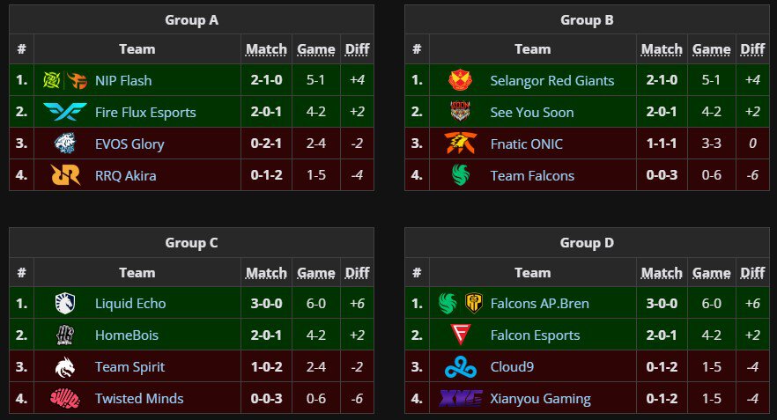
Task: Open the NIP Flash team link
Action: click(123, 80)
